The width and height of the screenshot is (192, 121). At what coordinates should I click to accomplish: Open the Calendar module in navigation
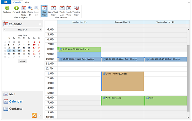pyautogui.click(x=13, y=101)
